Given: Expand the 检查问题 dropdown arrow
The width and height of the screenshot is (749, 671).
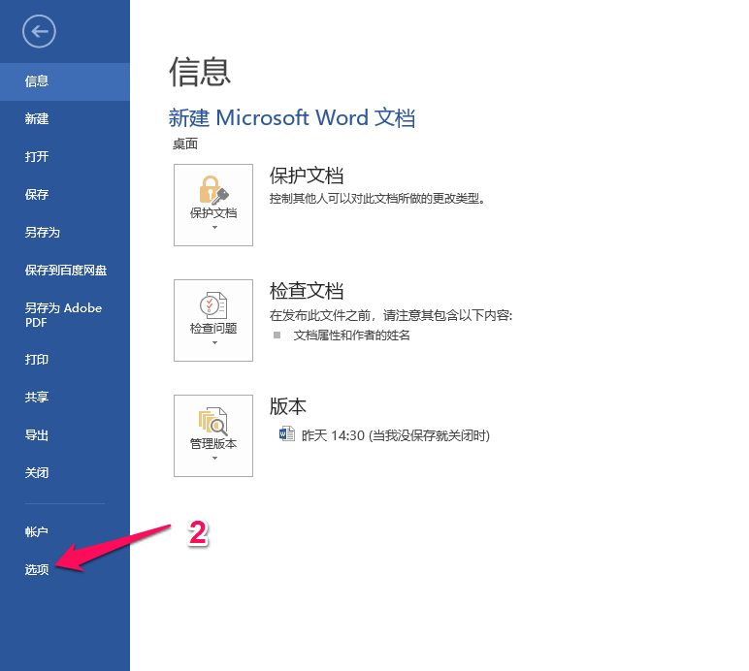Looking at the screenshot, I should (214, 342).
